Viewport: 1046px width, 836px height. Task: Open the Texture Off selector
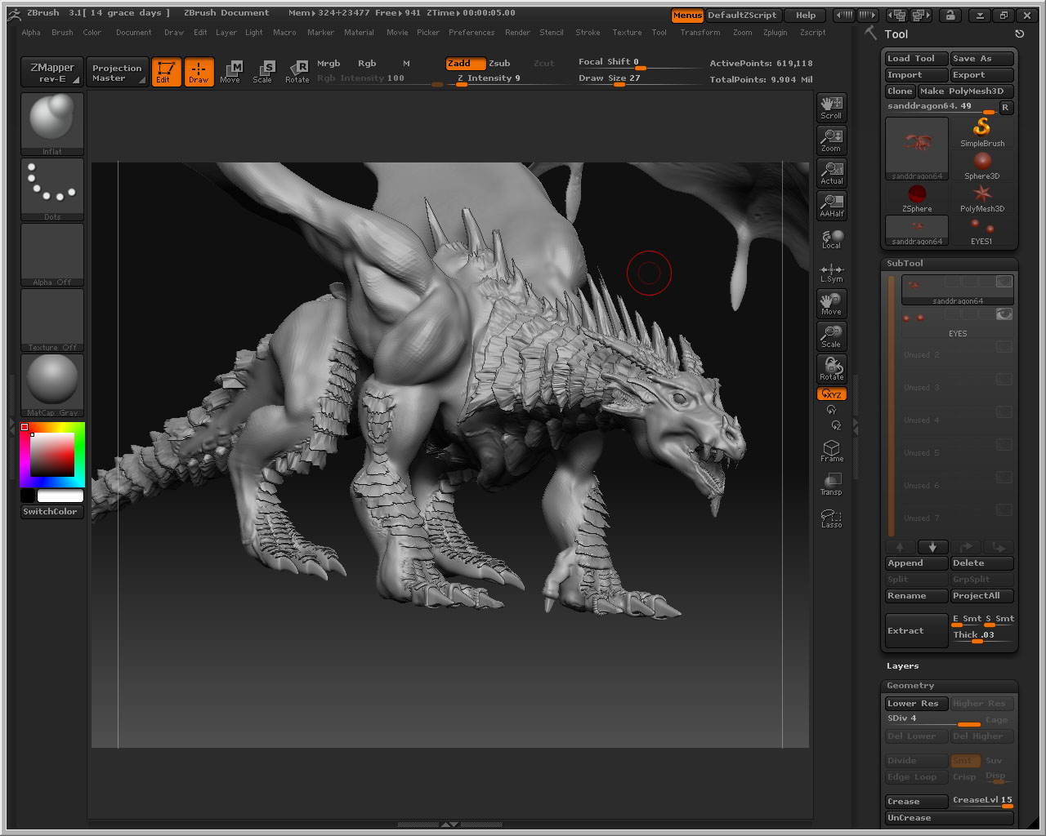point(52,320)
